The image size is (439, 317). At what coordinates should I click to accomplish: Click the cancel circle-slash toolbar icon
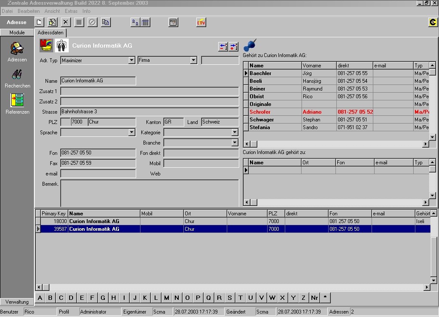pos(92,22)
